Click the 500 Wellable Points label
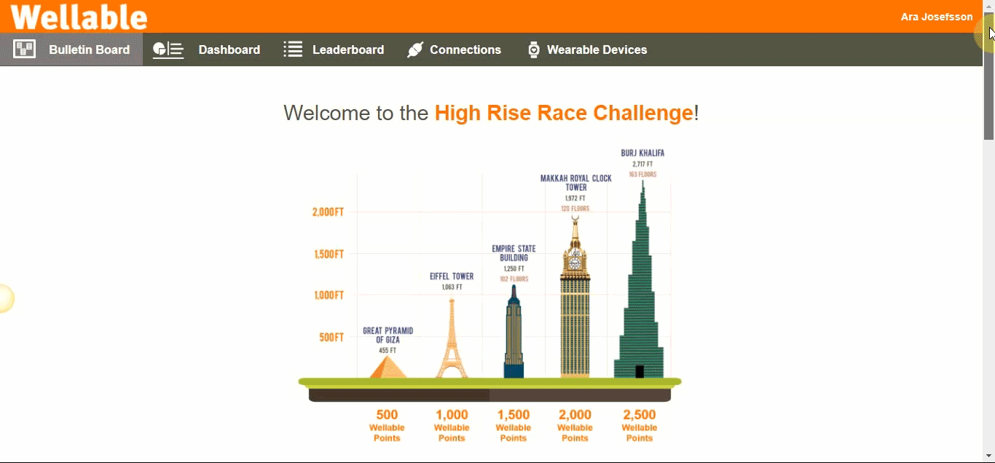Image resolution: width=995 pixels, height=463 pixels. coord(387,426)
